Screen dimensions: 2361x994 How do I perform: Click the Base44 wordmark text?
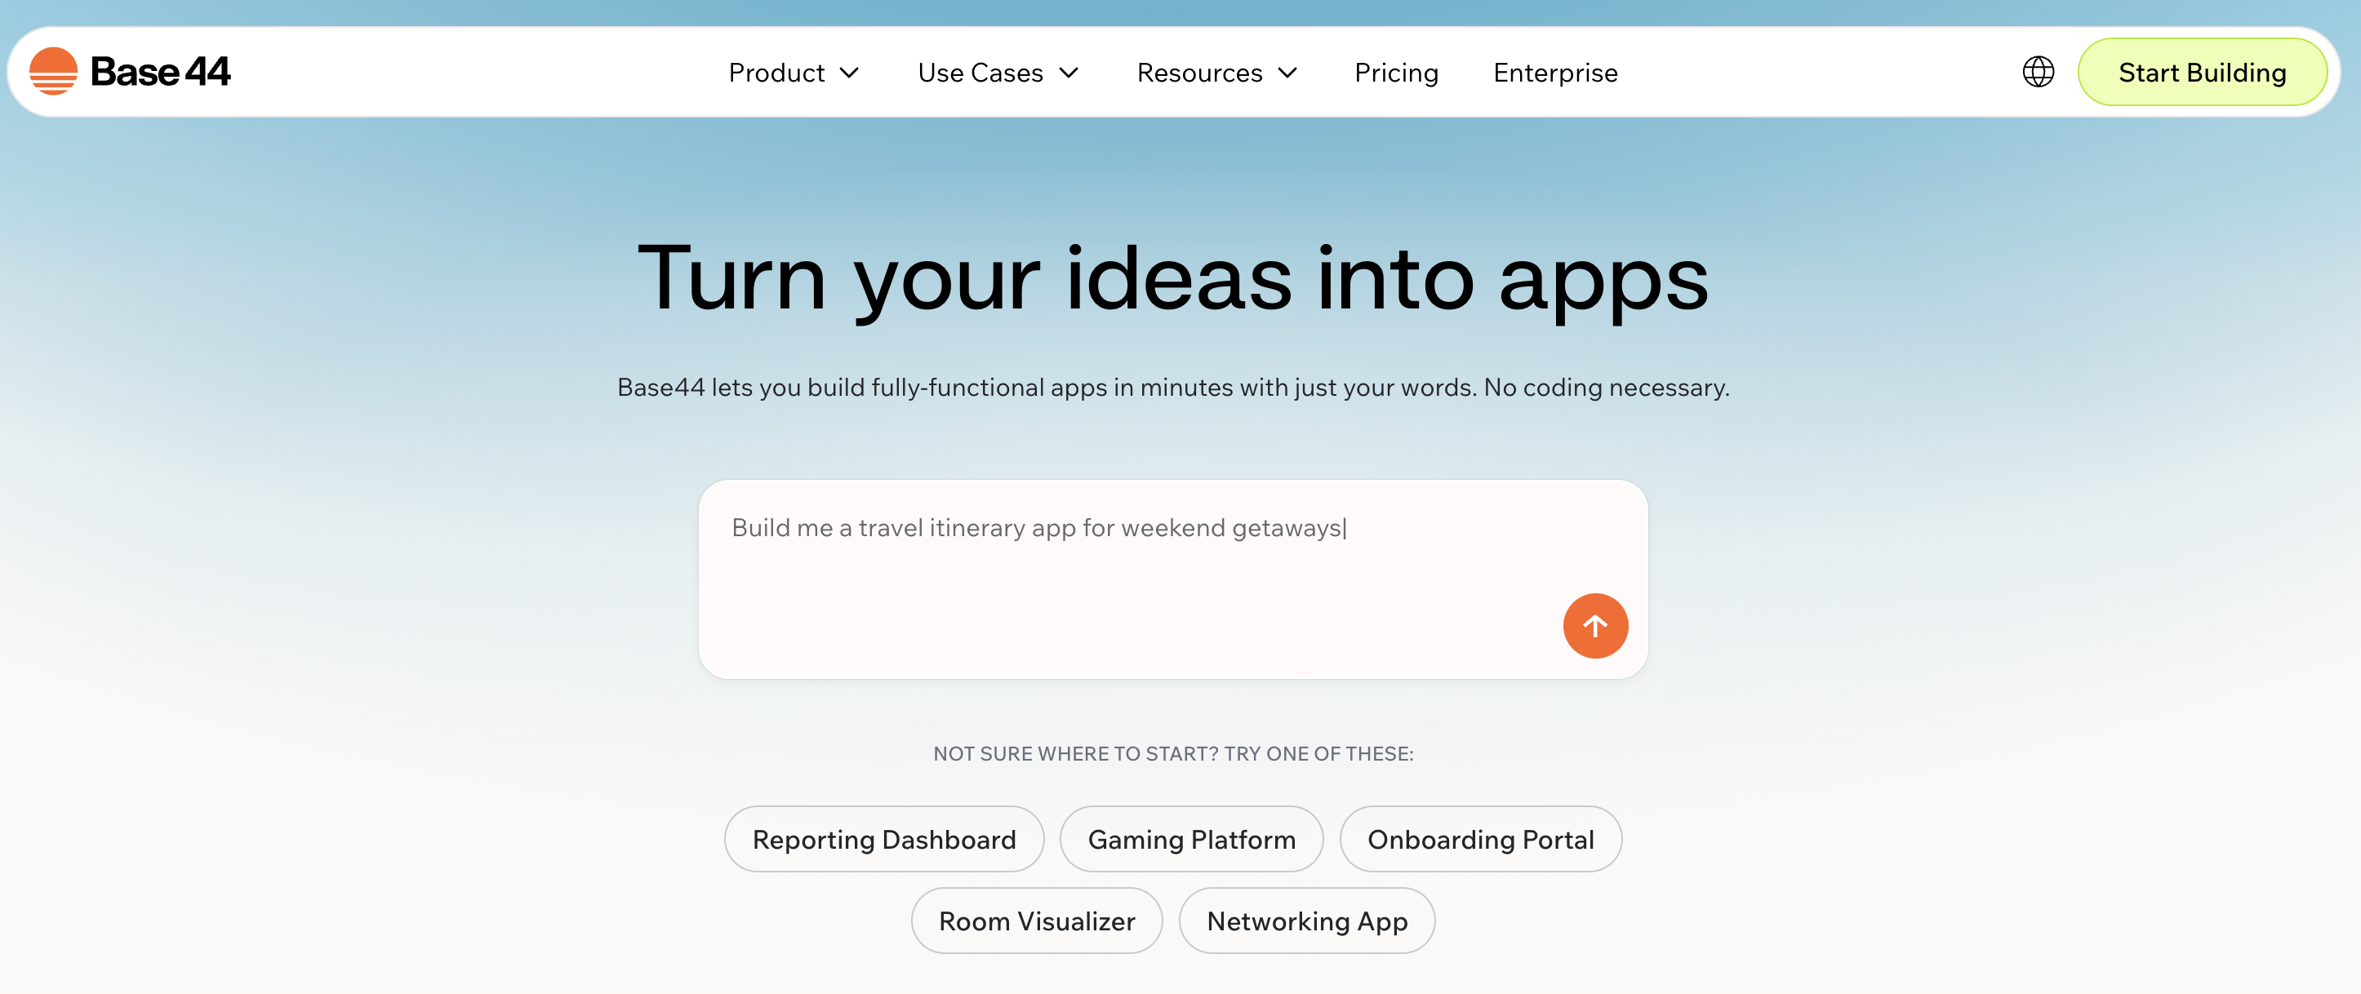(160, 72)
